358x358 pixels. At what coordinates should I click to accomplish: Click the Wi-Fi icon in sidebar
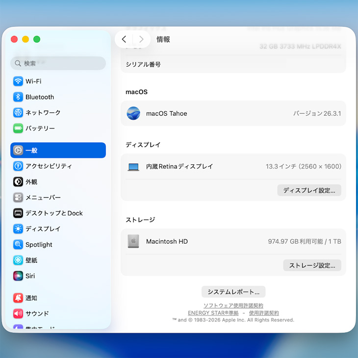point(18,81)
